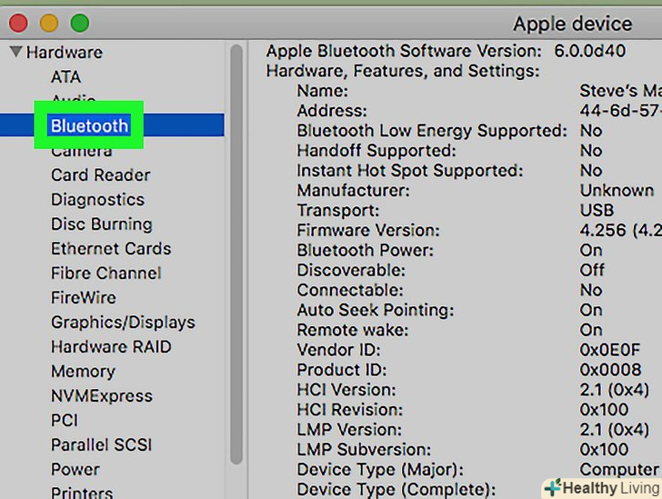Click the Bluetooth Low Energy Supported label

point(432,131)
